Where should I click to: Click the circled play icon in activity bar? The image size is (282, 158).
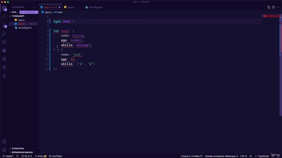4,59
